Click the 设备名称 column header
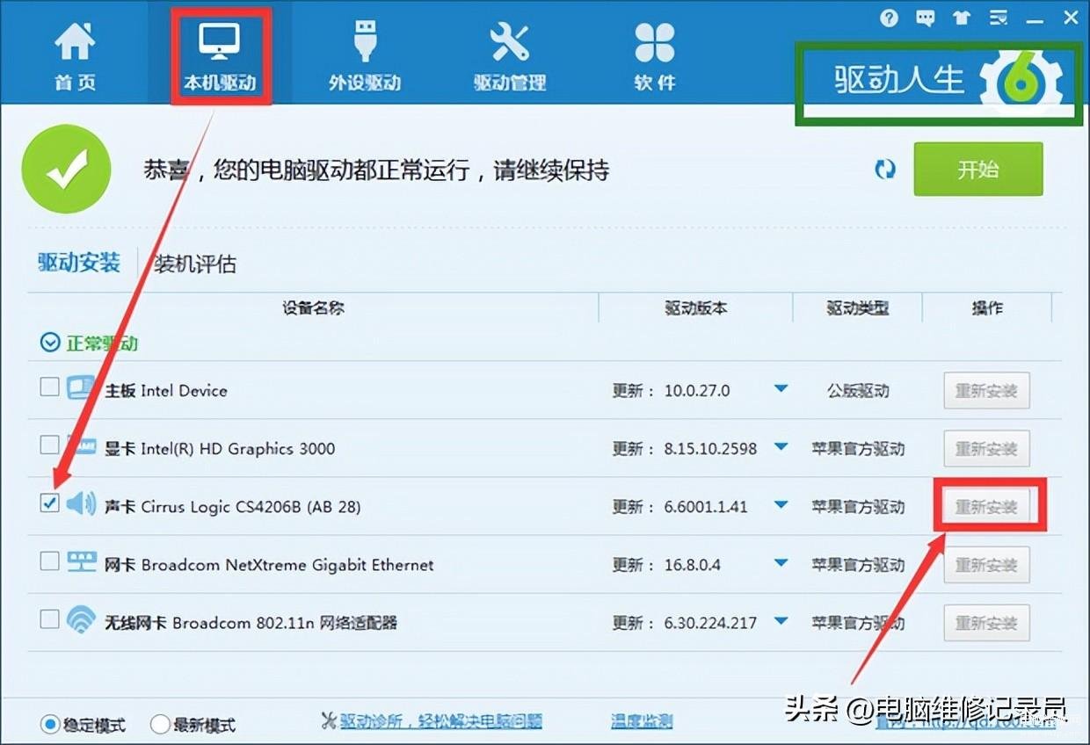Screen dimensions: 1090x745 (313, 308)
